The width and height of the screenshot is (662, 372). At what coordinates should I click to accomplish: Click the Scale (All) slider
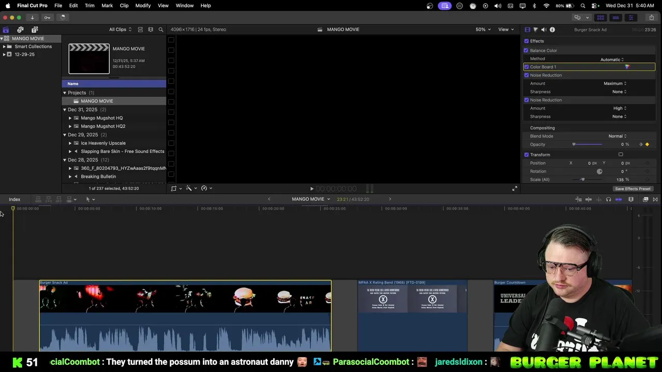coord(588,180)
